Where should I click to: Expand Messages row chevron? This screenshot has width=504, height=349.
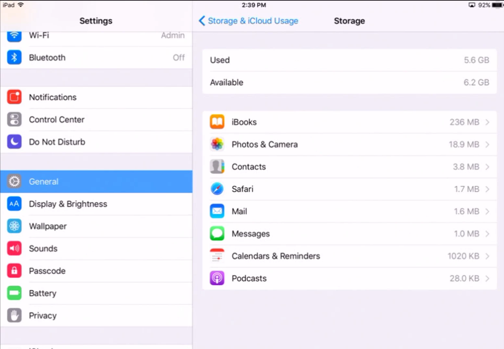click(487, 234)
